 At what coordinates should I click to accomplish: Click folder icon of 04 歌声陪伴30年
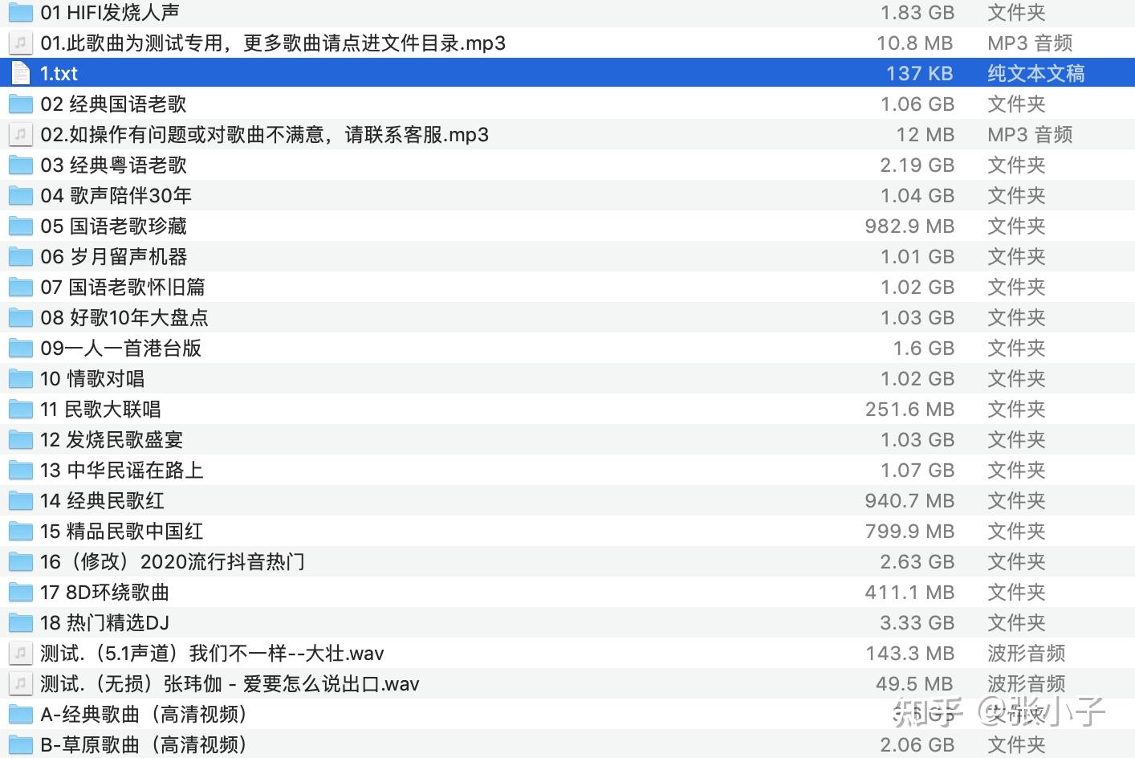[20, 196]
